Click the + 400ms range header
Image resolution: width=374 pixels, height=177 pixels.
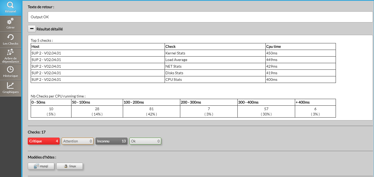(303, 102)
